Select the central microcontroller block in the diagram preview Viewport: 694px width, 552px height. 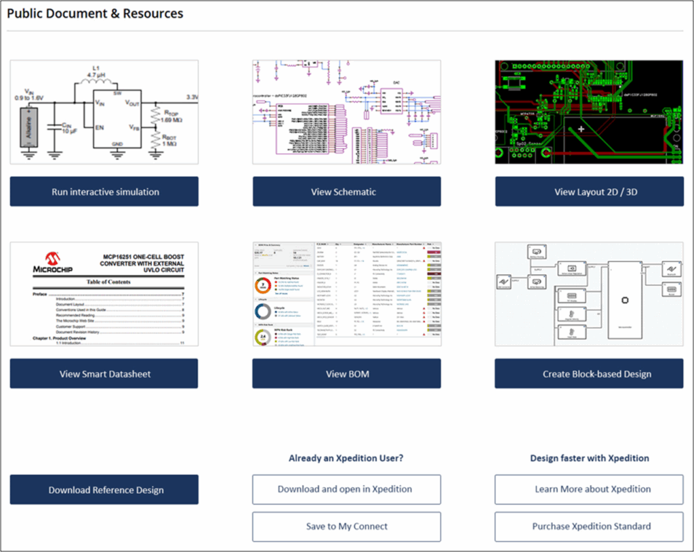pyautogui.click(x=624, y=301)
